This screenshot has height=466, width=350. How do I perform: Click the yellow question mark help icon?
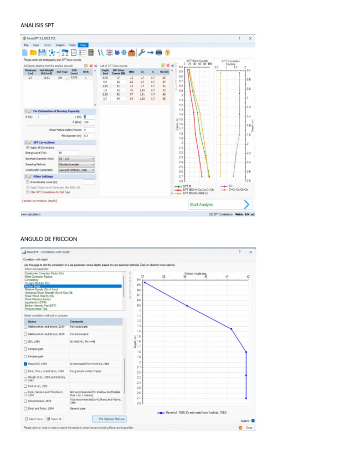point(167,53)
